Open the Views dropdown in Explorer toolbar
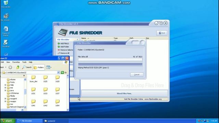219x123 pixels. 49,67
